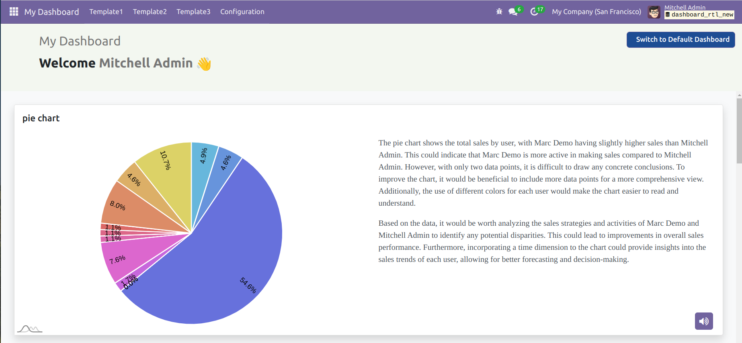The width and height of the screenshot is (742, 343).
Task: Click the My Dashboard navbar title
Action: point(51,12)
